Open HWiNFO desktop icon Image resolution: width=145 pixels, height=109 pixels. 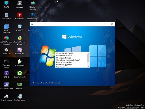[20, 28]
